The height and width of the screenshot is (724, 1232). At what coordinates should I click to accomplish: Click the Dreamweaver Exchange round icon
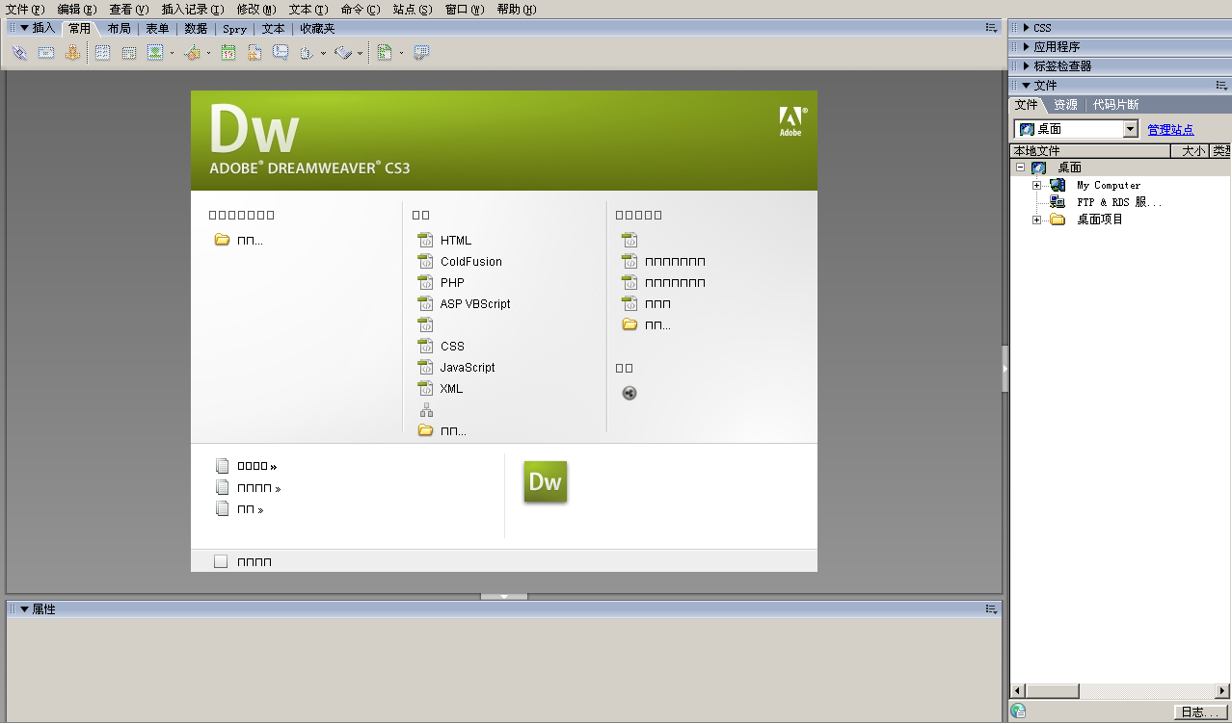tap(629, 393)
